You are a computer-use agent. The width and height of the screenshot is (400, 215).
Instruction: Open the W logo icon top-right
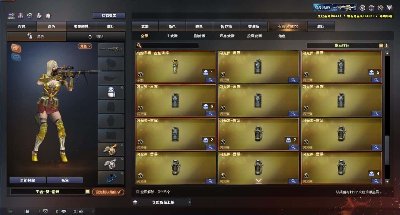[x=389, y=8]
